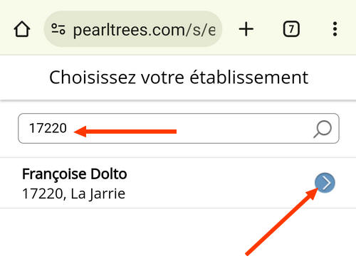The width and height of the screenshot is (356, 266).
Task: Click the Choisissez votre établissement heading
Action: point(179,78)
